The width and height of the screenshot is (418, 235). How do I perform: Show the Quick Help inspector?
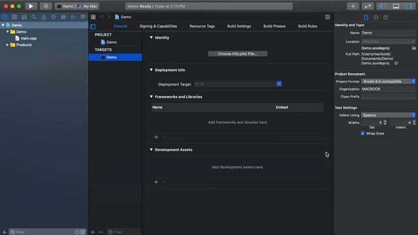coord(385,18)
